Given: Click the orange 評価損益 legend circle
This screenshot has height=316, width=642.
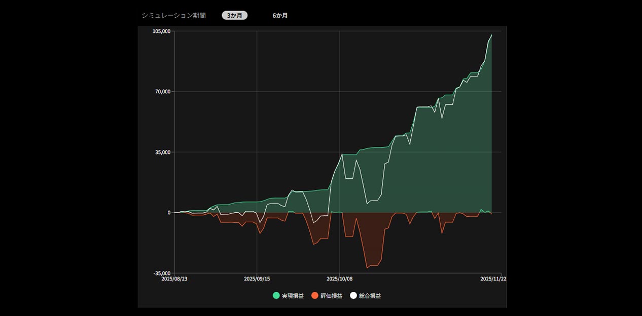Looking at the screenshot, I should (315, 296).
